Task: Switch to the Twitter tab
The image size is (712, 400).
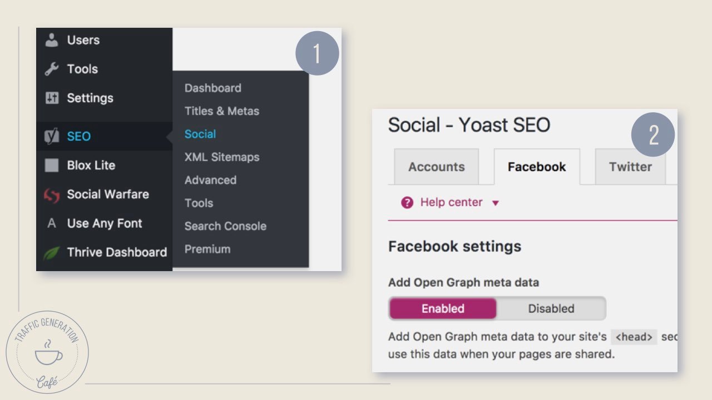Action: pyautogui.click(x=630, y=166)
